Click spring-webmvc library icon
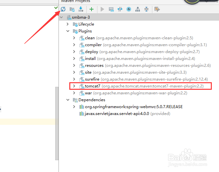 pos(82,107)
